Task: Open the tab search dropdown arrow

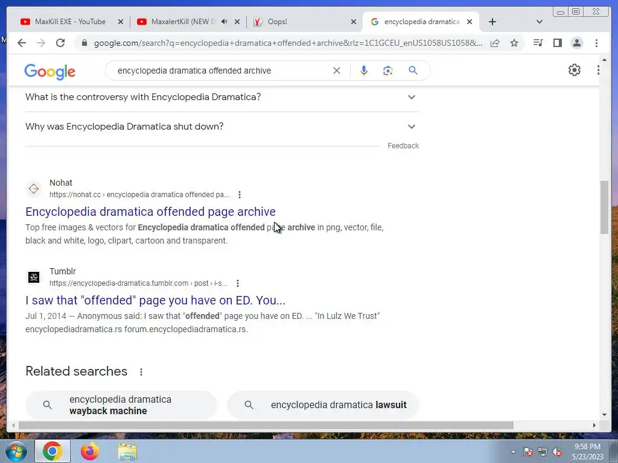Action: (x=539, y=22)
